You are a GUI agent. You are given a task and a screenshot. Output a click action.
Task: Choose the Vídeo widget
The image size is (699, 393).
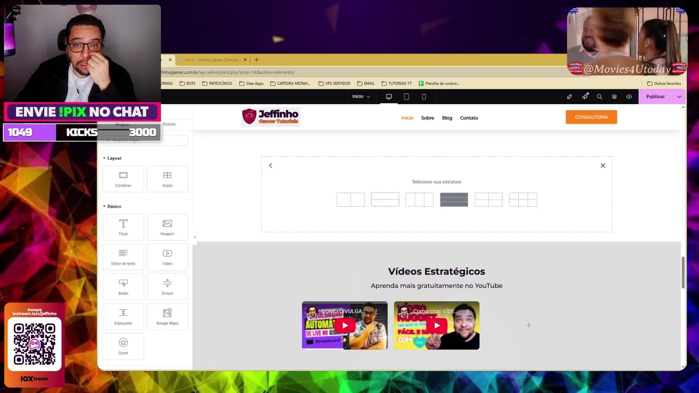167,257
